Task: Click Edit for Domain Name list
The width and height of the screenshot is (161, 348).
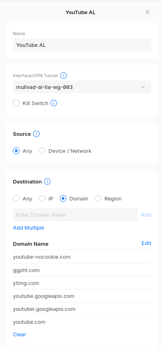Action: pyautogui.click(x=146, y=243)
